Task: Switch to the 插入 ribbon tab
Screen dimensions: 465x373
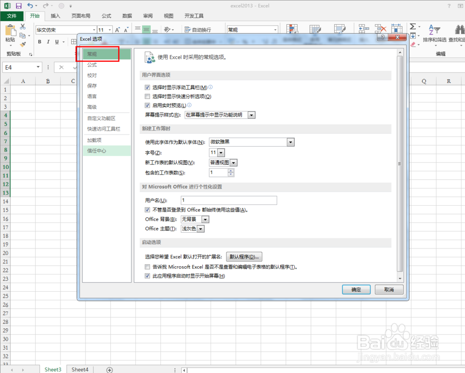Action: [55, 16]
